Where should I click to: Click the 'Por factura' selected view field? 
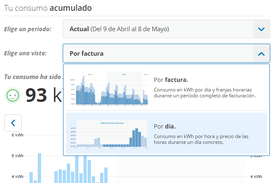(x=158, y=53)
